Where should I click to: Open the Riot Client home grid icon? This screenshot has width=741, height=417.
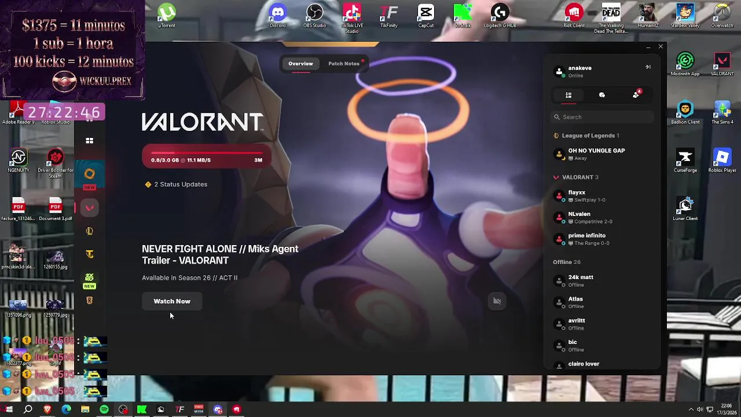(x=90, y=141)
